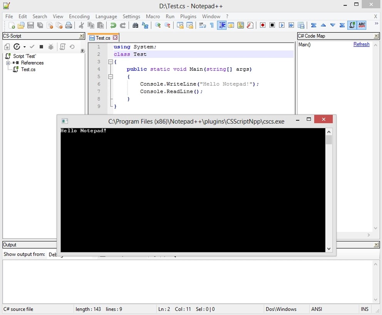Open the Replace dialog icon
The width and height of the screenshot is (382, 315).
click(x=145, y=25)
